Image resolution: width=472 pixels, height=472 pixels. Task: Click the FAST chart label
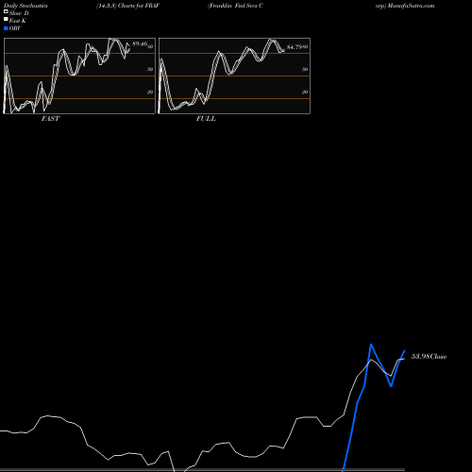[x=50, y=119]
